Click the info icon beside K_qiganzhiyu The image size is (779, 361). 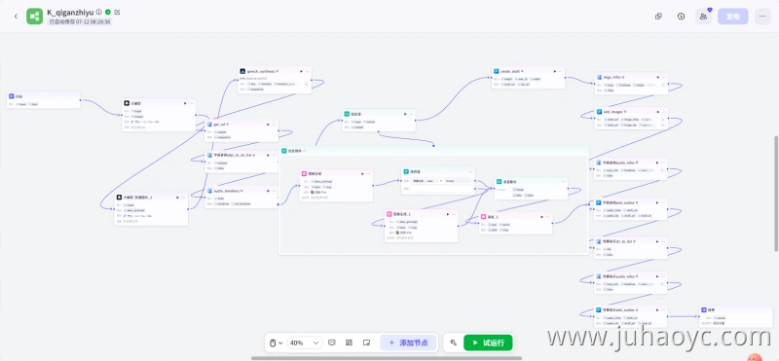[x=99, y=12]
